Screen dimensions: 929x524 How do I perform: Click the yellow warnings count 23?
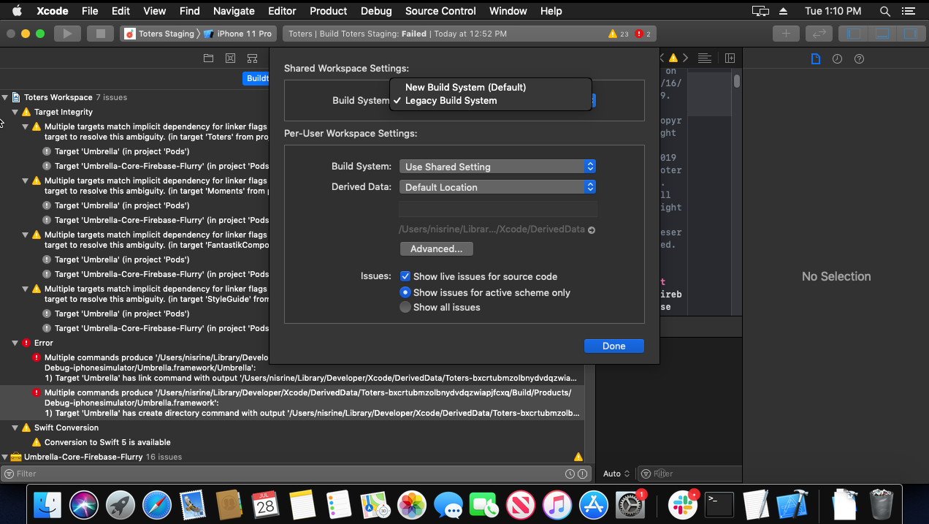[619, 34]
